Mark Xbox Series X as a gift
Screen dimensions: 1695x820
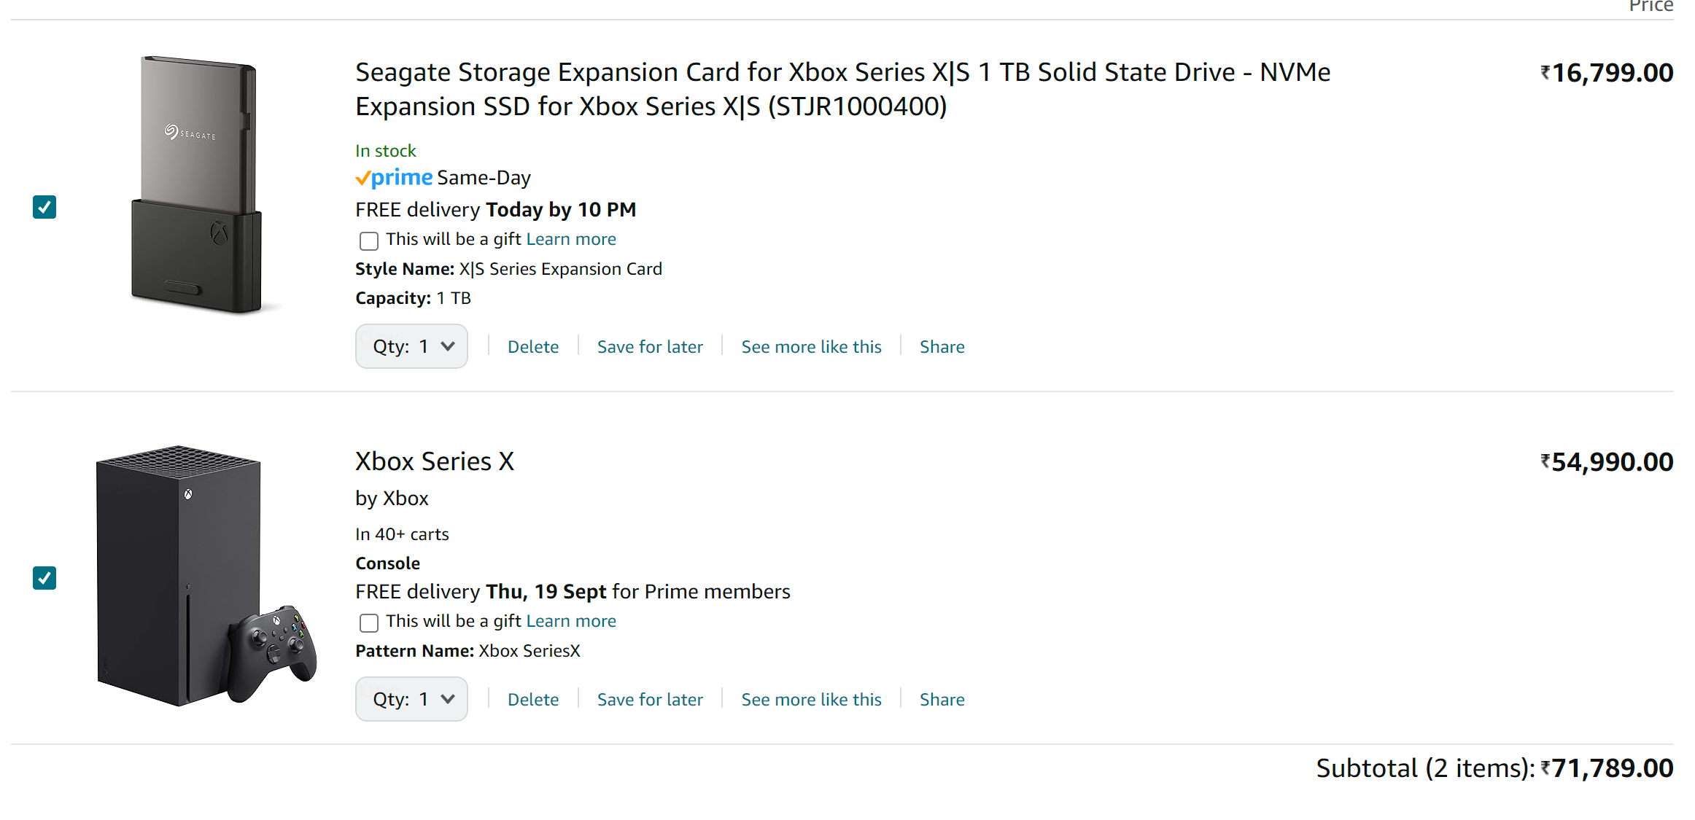369,622
